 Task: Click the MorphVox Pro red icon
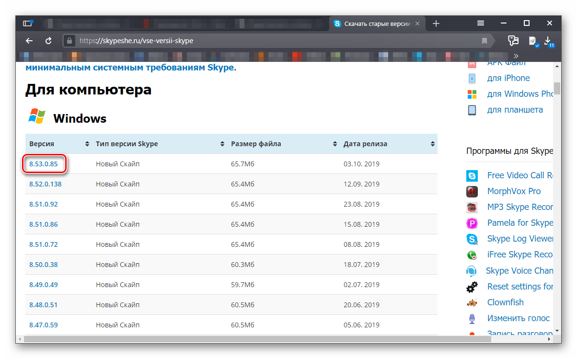tap(472, 191)
